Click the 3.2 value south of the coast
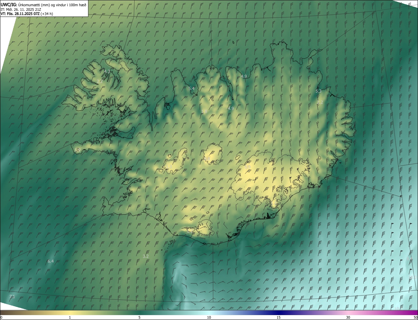Screen dimensions: 418x320 [x=146, y=256]
